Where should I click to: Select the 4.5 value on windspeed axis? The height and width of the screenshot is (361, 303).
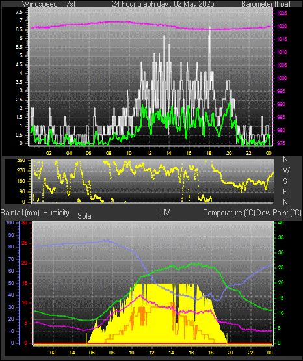coord(19,64)
